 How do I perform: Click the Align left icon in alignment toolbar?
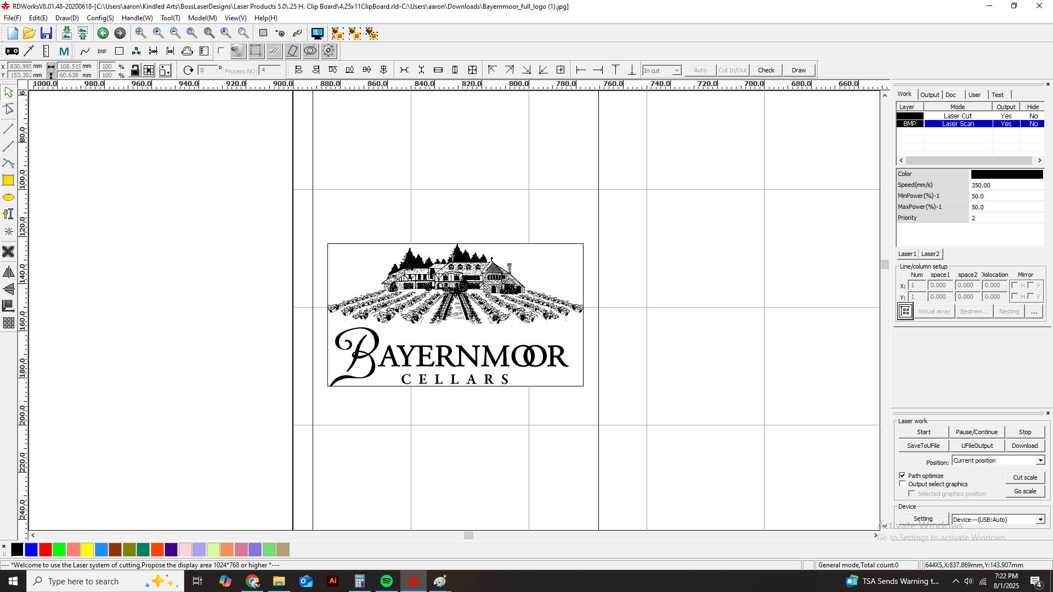point(298,70)
